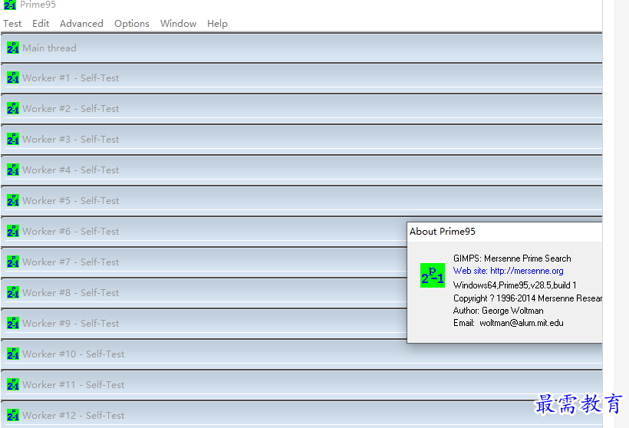The width and height of the screenshot is (629, 428).
Task: Click the Prime95 title bar app icon
Action: pyautogui.click(x=10, y=5)
